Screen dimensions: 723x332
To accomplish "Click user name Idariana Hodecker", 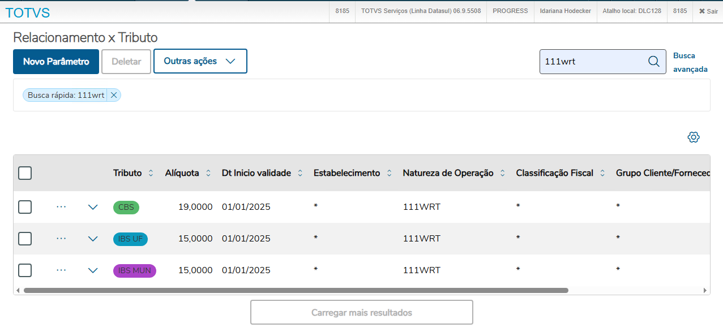I will click(x=565, y=11).
